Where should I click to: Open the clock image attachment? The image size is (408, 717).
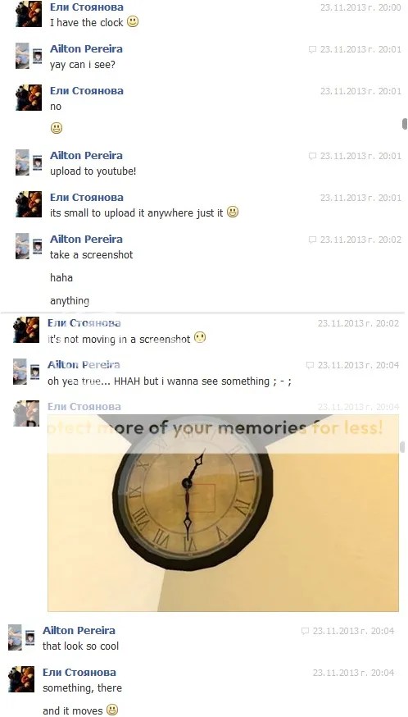[x=223, y=513]
